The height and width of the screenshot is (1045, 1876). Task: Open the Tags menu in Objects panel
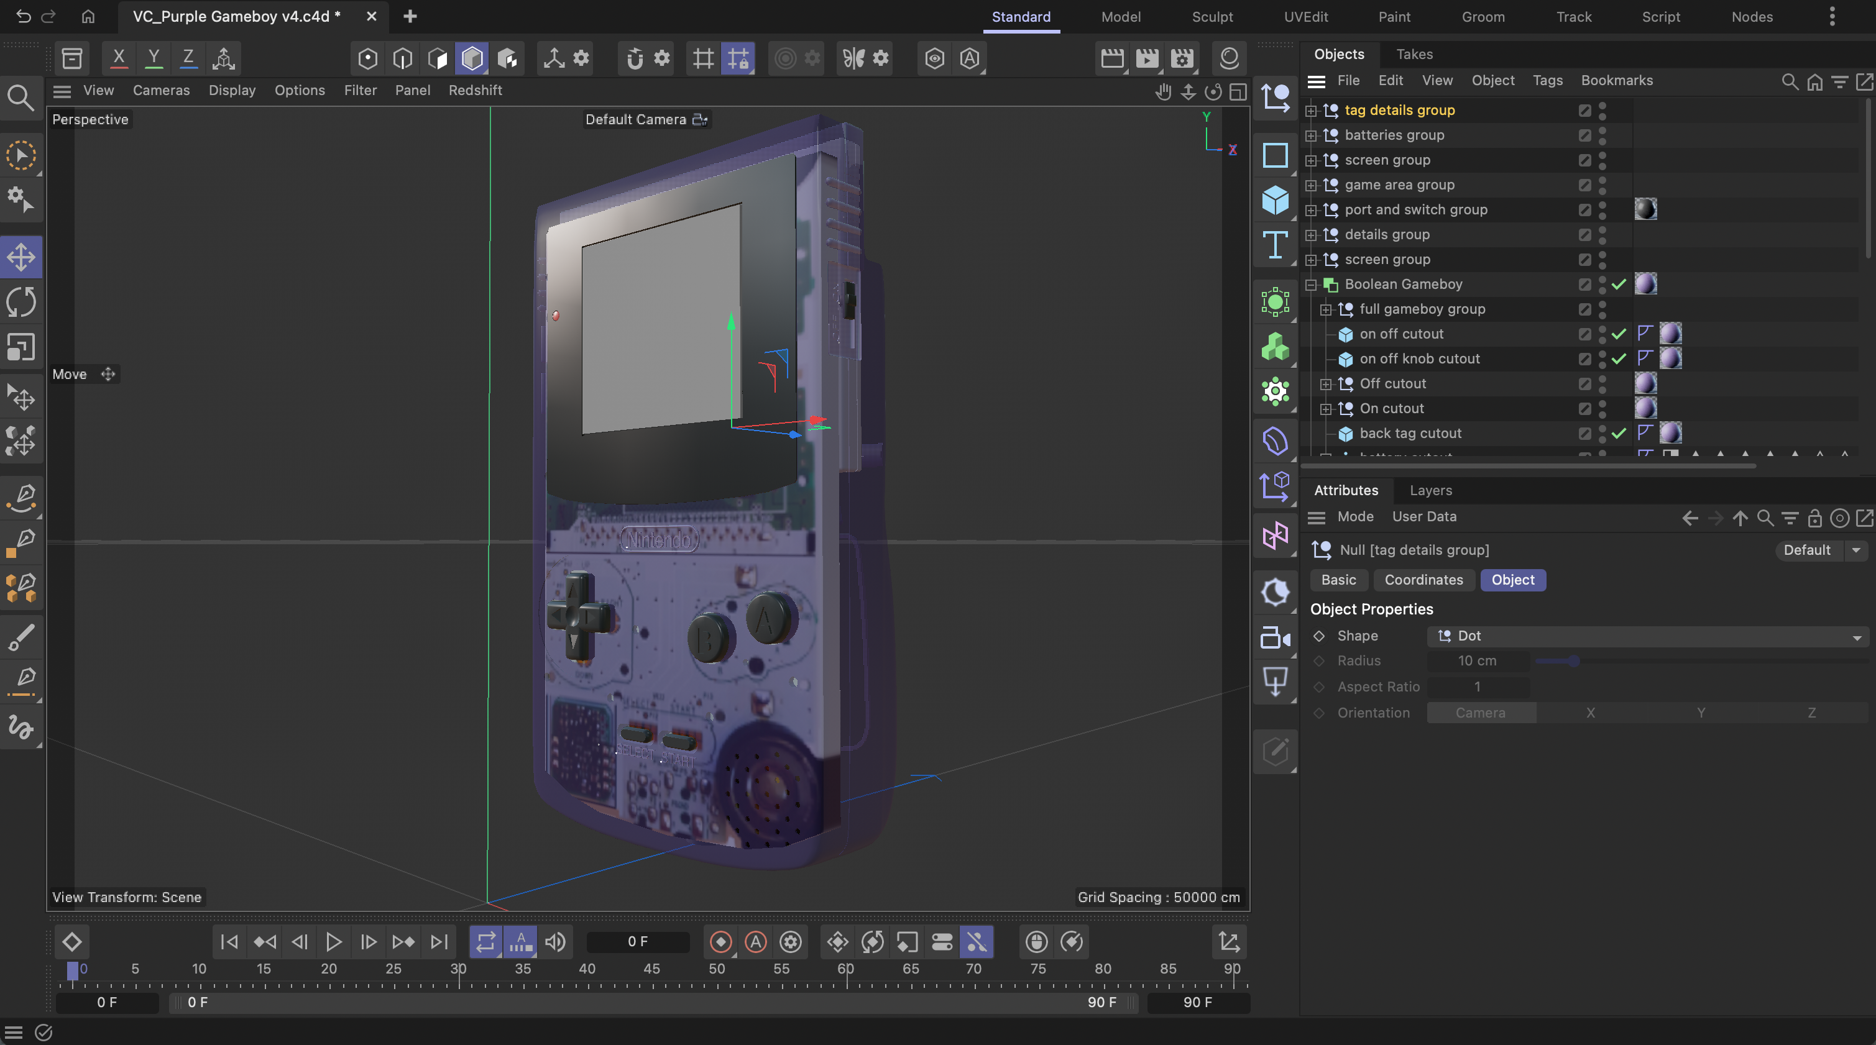point(1547,80)
